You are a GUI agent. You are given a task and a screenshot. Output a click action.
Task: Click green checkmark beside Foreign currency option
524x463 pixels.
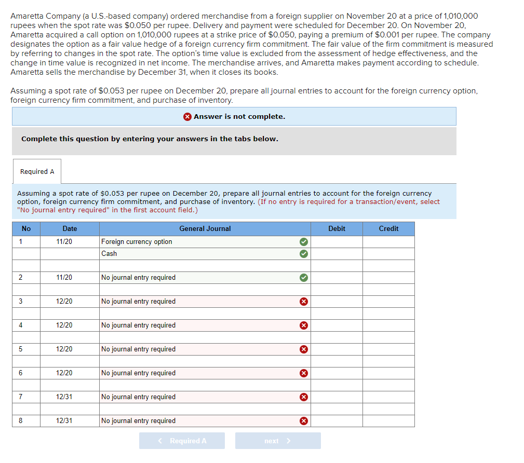[x=303, y=242]
